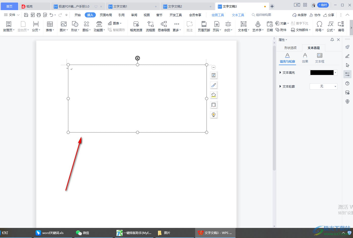The width and height of the screenshot is (353, 238).
Task: Click the collapse minus button near text box
Action: click(x=214, y=67)
